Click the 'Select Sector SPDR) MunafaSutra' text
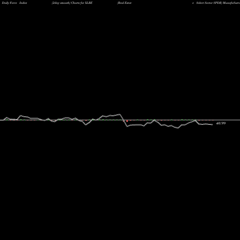Viewport: 240px width, 240px height. click(x=218, y=3)
